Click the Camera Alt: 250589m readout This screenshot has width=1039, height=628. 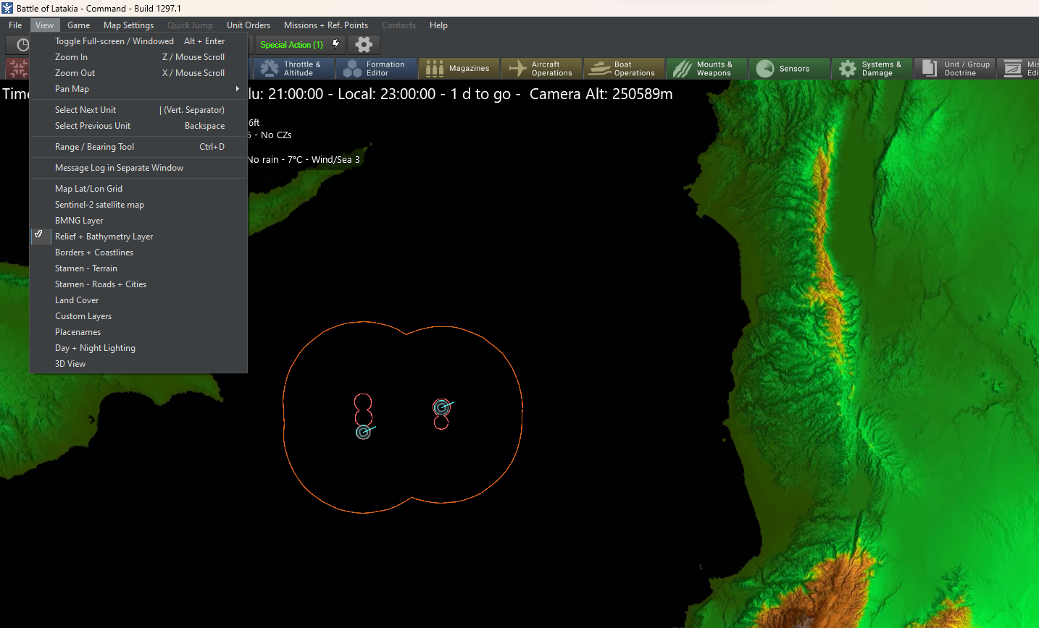pyautogui.click(x=601, y=94)
